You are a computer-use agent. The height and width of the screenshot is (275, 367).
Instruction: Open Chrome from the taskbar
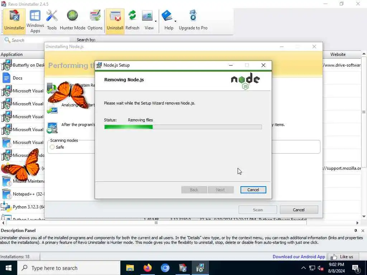(x=165, y=268)
